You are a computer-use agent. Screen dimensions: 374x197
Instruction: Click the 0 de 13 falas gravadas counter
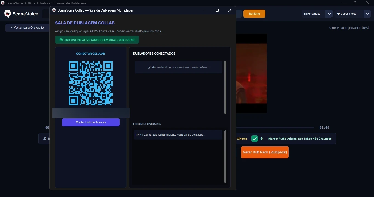(349, 28)
